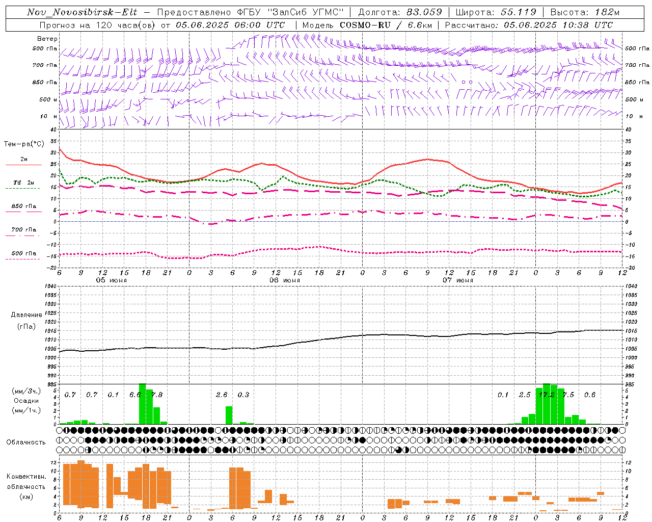Click the 2.5 precipitation value

pos(525,395)
